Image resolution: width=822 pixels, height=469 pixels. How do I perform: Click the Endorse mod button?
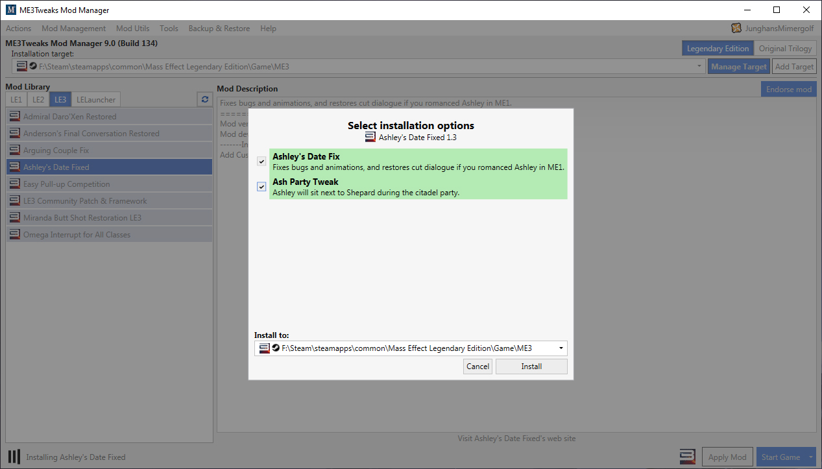(x=789, y=90)
